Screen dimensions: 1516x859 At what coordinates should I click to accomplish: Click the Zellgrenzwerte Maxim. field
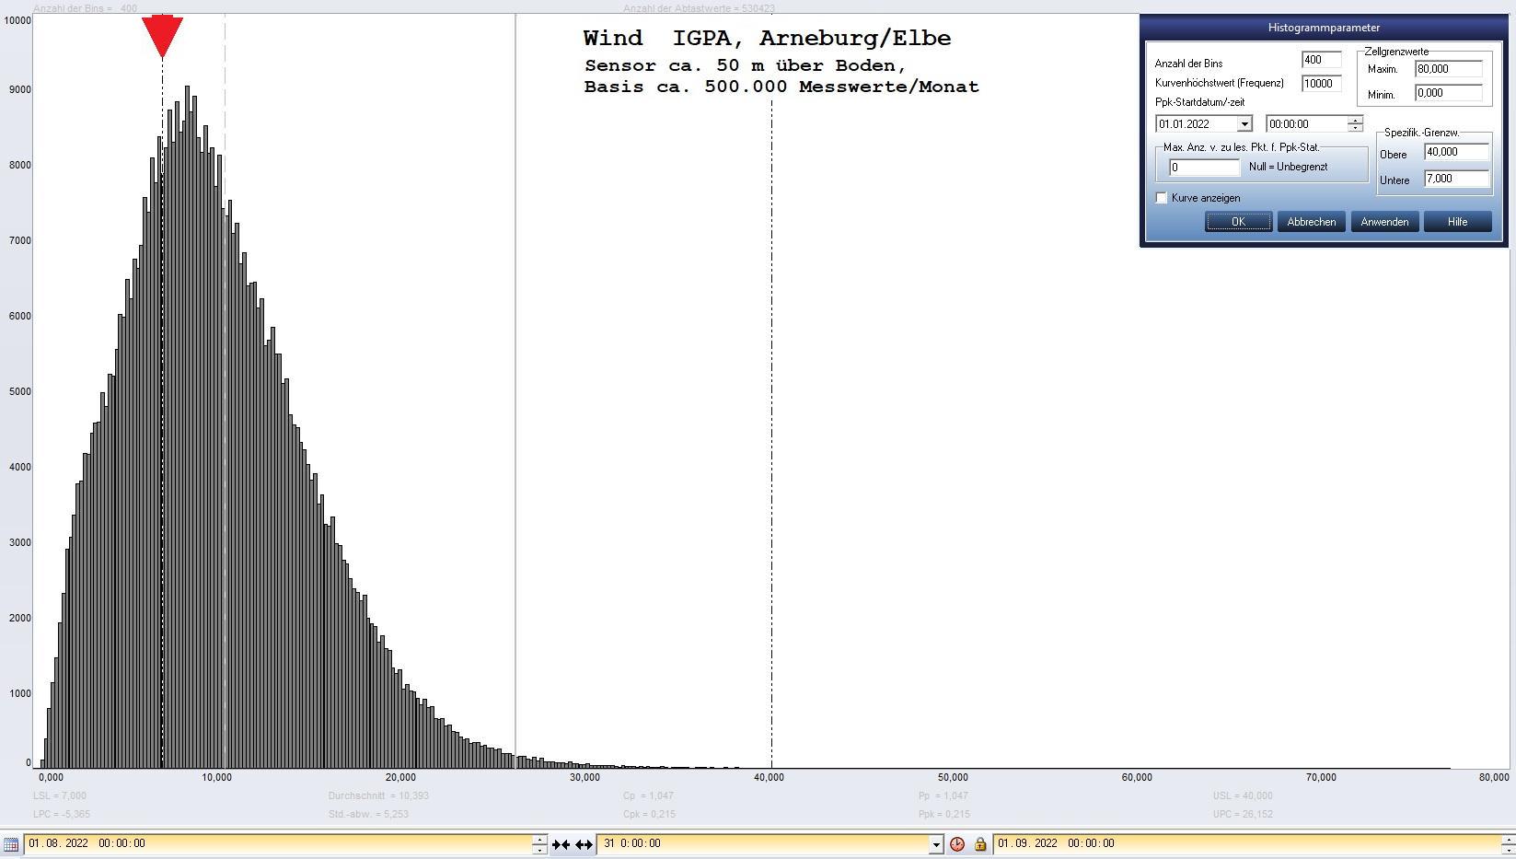click(x=1448, y=69)
